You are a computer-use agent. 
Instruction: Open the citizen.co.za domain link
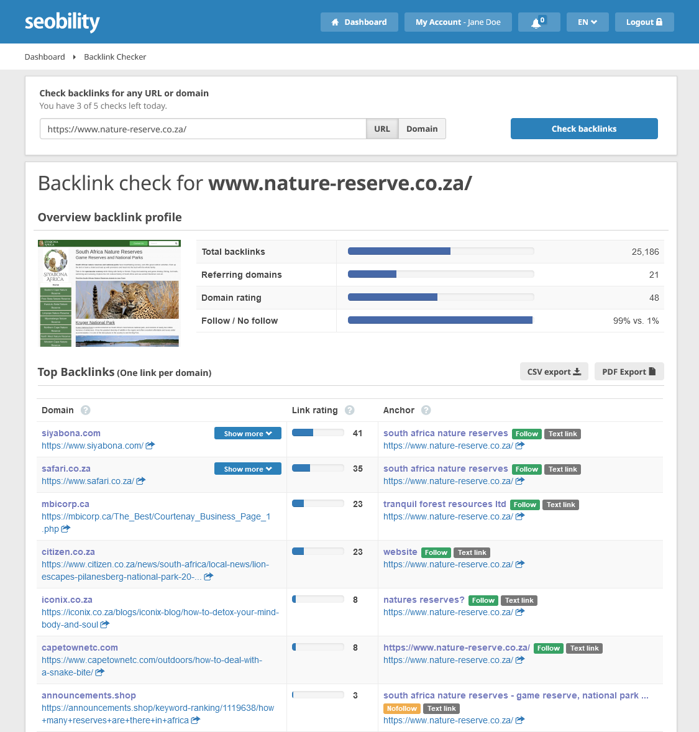point(68,552)
